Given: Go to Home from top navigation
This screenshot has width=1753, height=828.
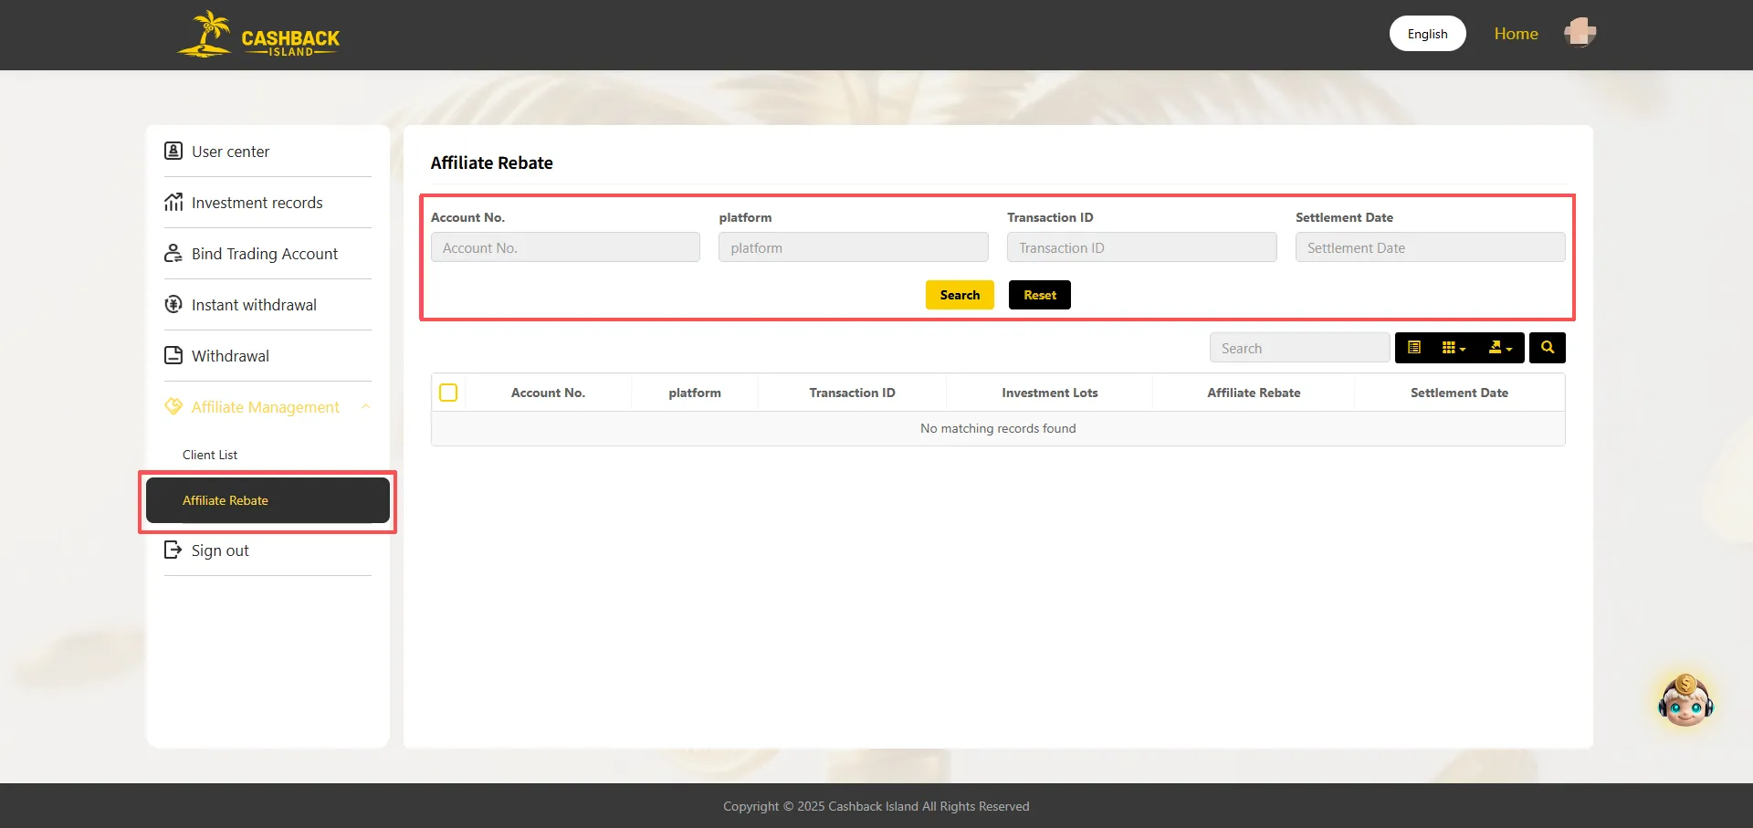Looking at the screenshot, I should pyautogui.click(x=1516, y=33).
